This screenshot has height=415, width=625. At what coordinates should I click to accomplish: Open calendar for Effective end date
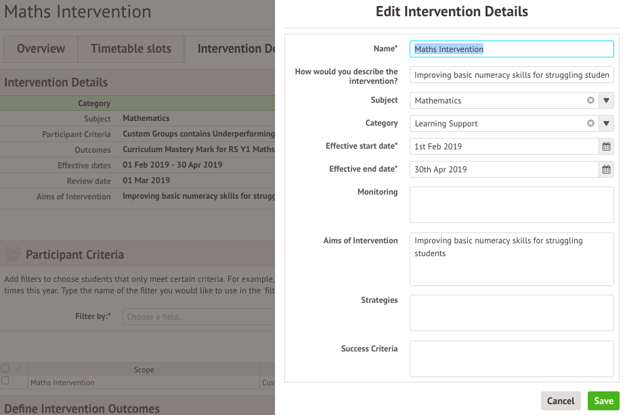pyautogui.click(x=606, y=170)
